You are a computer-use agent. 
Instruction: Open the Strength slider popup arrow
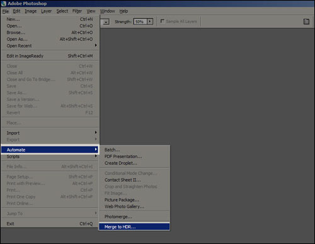(x=150, y=21)
